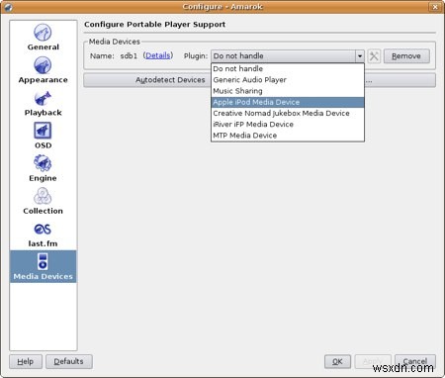Choose iRiver iFP Media Device
Image resolution: width=445 pixels, height=378 pixels.
pos(288,125)
